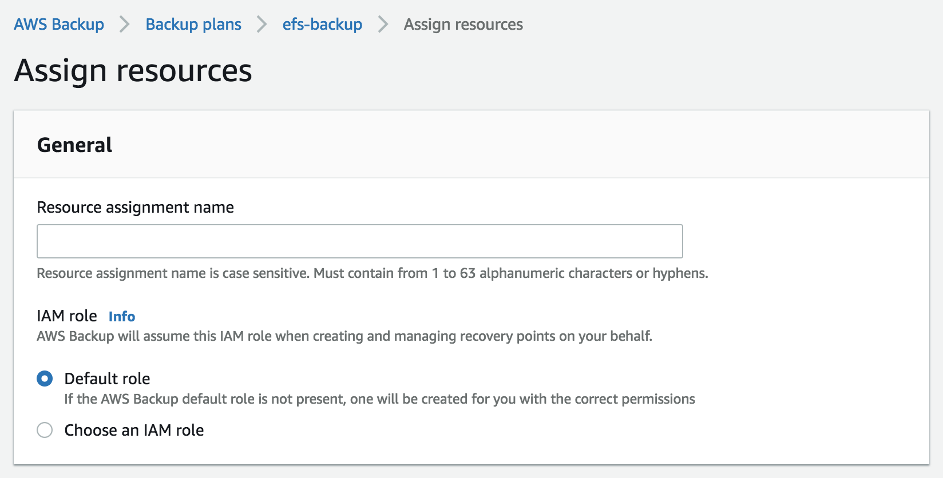
Task: Click the Default role description text
Action: click(379, 399)
